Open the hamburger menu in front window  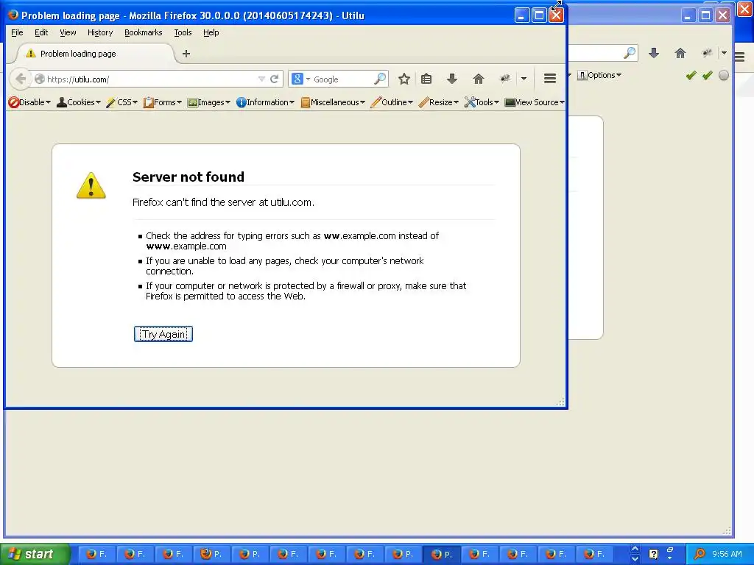point(550,78)
